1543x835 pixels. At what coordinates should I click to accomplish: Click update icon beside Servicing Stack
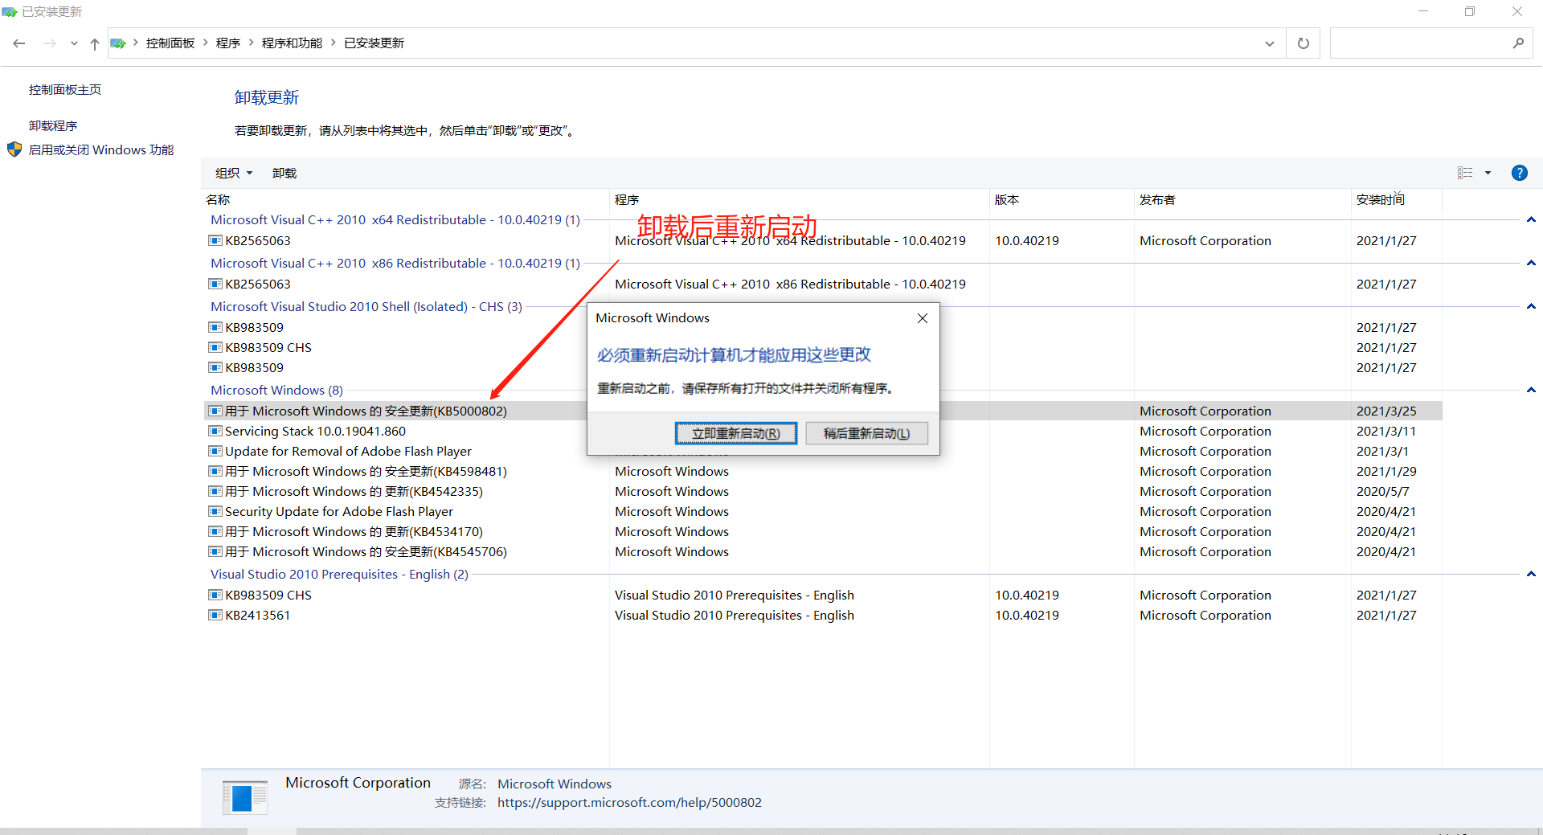[x=215, y=431]
